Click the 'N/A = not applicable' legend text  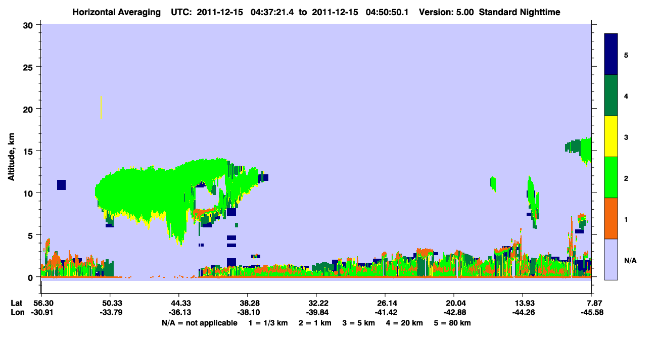pyautogui.click(x=200, y=323)
